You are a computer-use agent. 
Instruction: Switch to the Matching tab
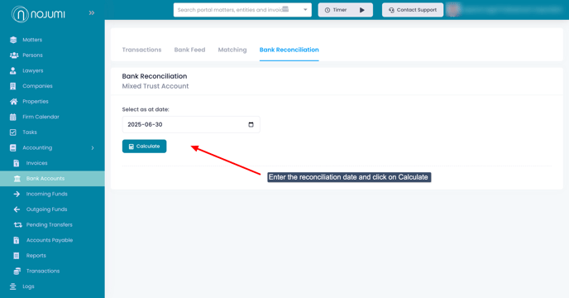point(232,50)
